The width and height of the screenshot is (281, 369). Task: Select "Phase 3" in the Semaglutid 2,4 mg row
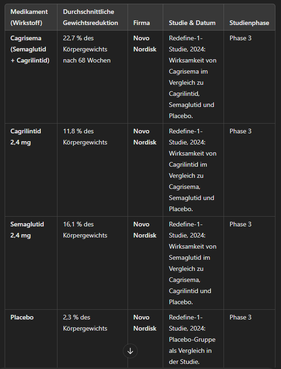click(241, 224)
